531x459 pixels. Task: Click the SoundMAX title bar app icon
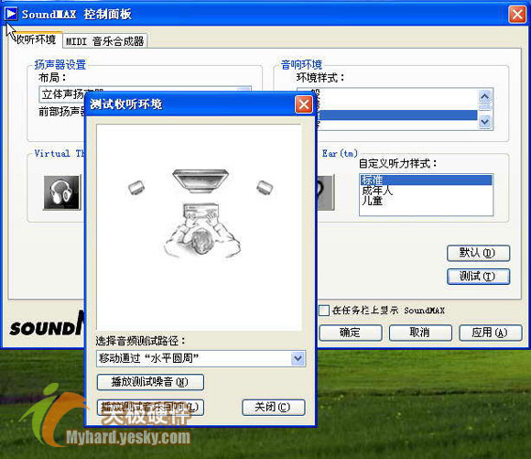click(x=11, y=14)
